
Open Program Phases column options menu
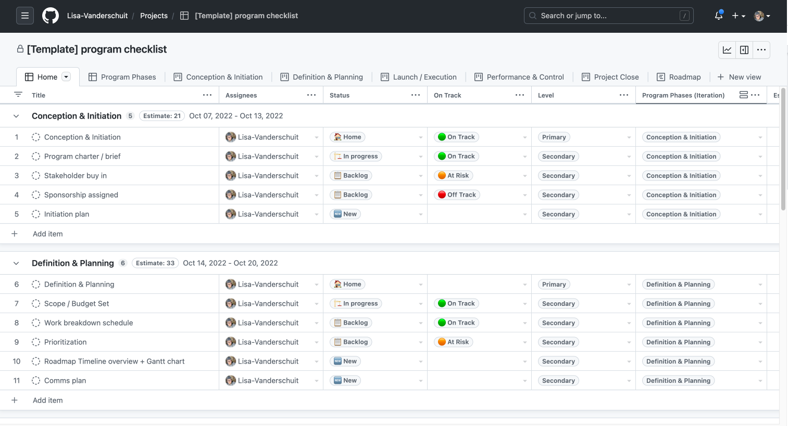pyautogui.click(x=756, y=95)
